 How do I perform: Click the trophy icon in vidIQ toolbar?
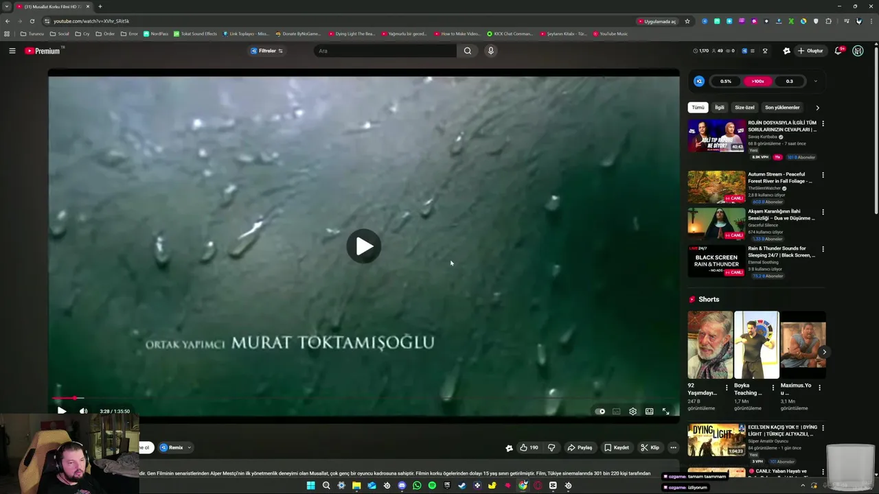coord(765,51)
